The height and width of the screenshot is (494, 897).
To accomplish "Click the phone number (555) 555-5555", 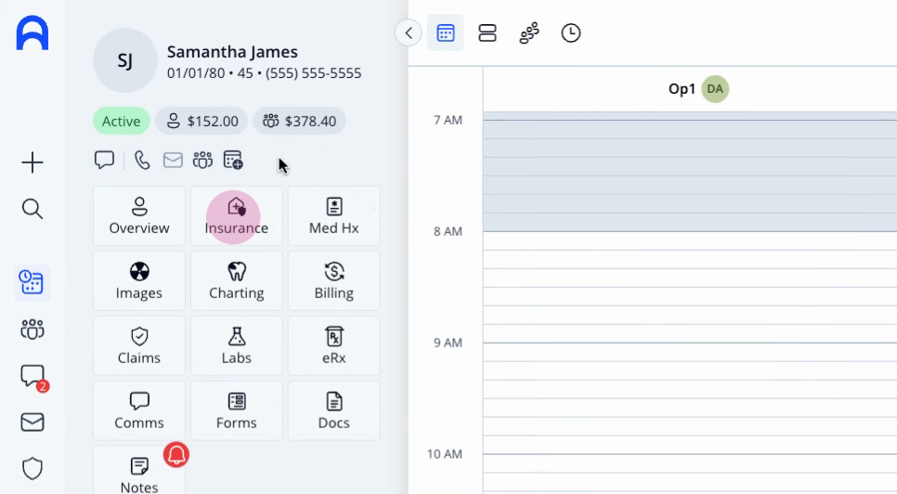I will click(314, 73).
